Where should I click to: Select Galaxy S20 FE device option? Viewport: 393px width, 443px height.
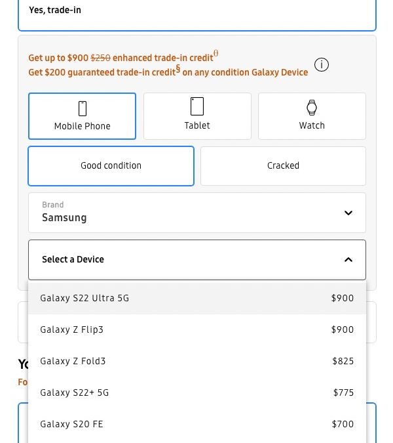click(196, 424)
